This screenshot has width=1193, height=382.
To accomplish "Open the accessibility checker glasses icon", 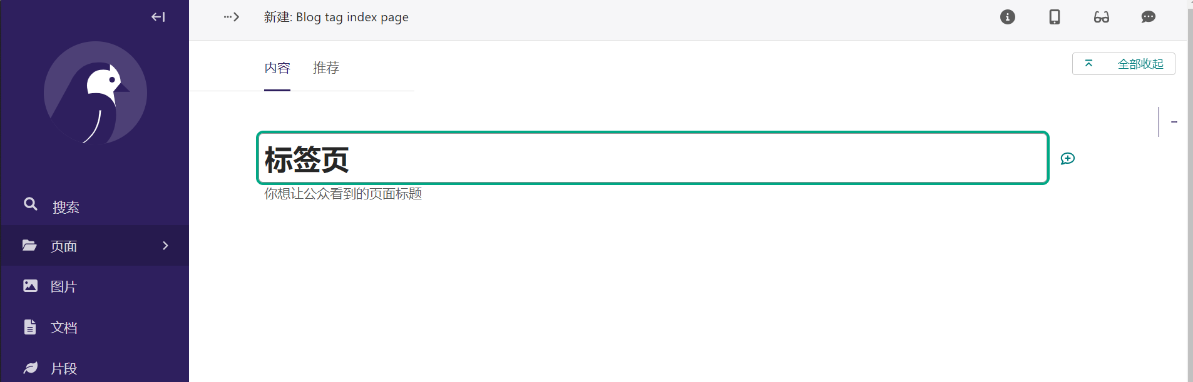I will (1102, 17).
